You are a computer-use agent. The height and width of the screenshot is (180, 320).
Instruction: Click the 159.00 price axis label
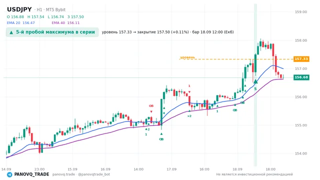point(301,12)
